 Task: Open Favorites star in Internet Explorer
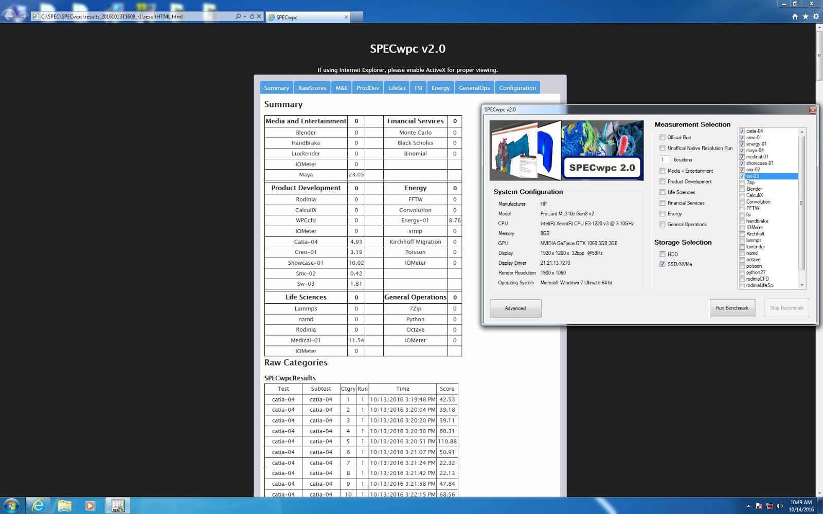(x=806, y=16)
